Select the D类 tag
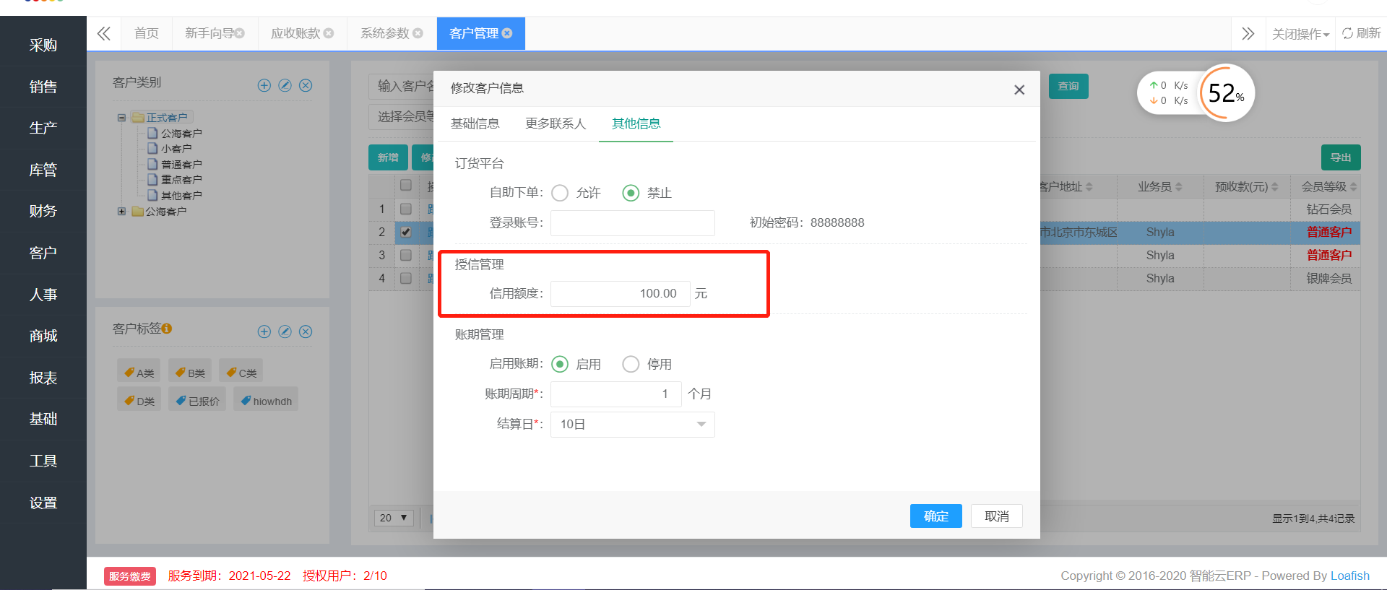 pyautogui.click(x=139, y=401)
